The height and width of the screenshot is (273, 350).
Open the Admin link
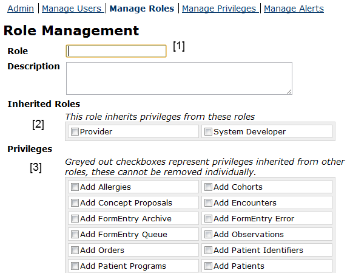point(21,9)
